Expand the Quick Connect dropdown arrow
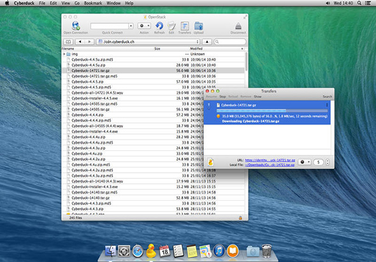This screenshot has width=376, height=262. pos(131,26)
